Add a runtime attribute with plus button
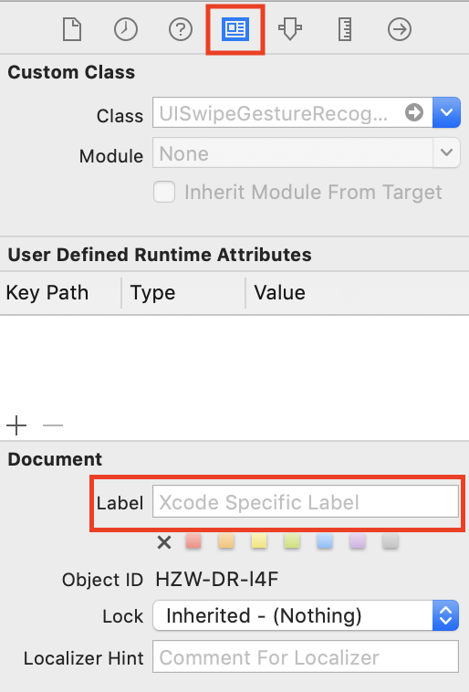Image resolution: width=469 pixels, height=692 pixels. click(16, 425)
